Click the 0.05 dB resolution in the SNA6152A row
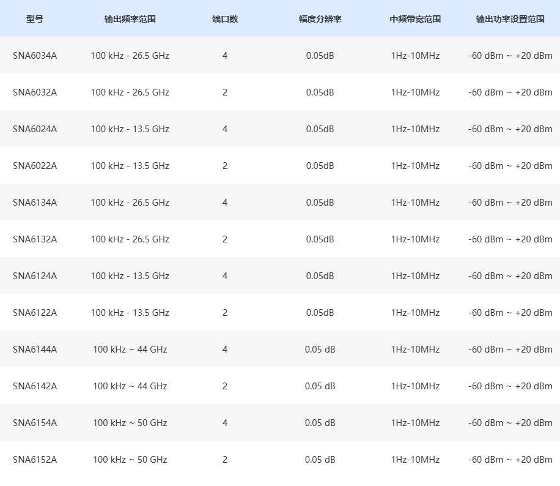The height and width of the screenshot is (486, 560). coord(320,460)
